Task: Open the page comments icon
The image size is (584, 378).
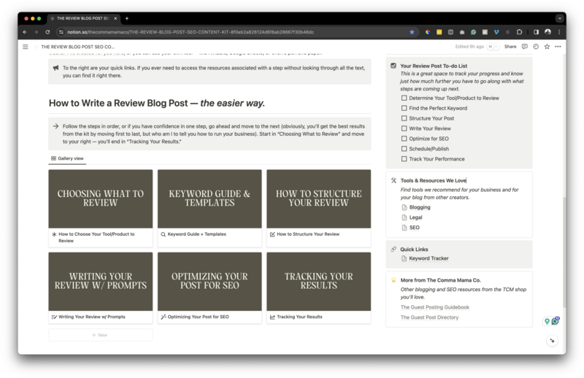Action: (524, 47)
